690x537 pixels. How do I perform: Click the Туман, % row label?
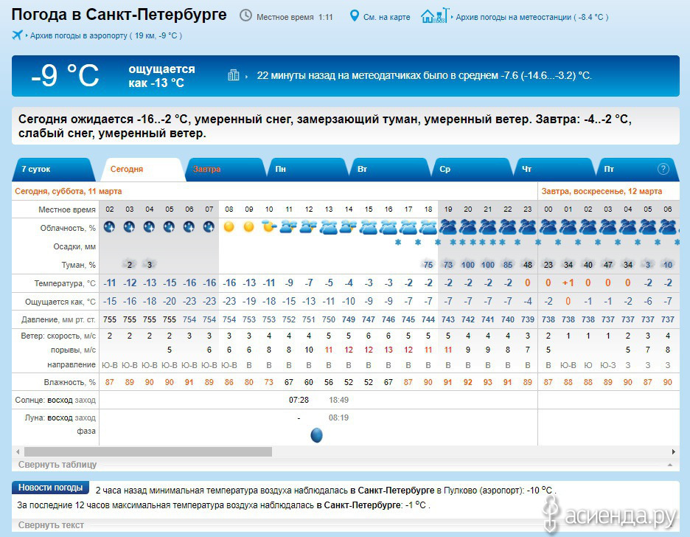(x=78, y=265)
